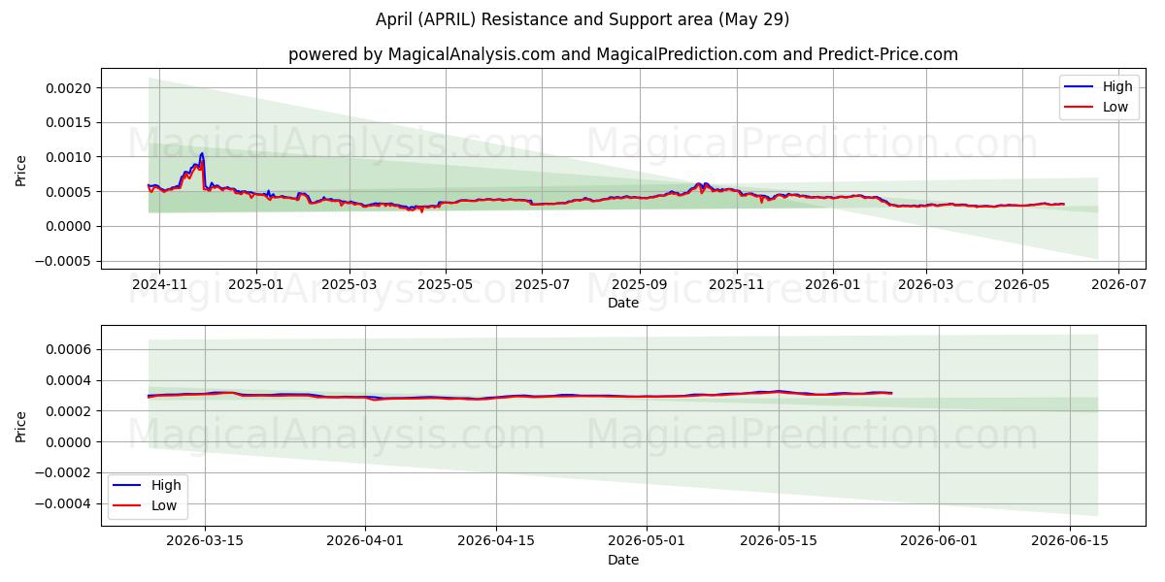Screen dimensions: 1165x582
Task: Click 'Low' label in top chart legend
Action: coord(1115,107)
